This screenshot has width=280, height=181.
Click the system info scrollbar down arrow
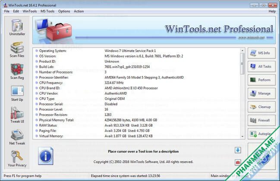[x=242, y=136]
